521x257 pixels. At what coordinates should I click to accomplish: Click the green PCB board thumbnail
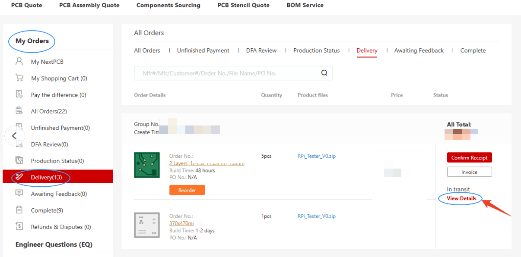[147, 165]
